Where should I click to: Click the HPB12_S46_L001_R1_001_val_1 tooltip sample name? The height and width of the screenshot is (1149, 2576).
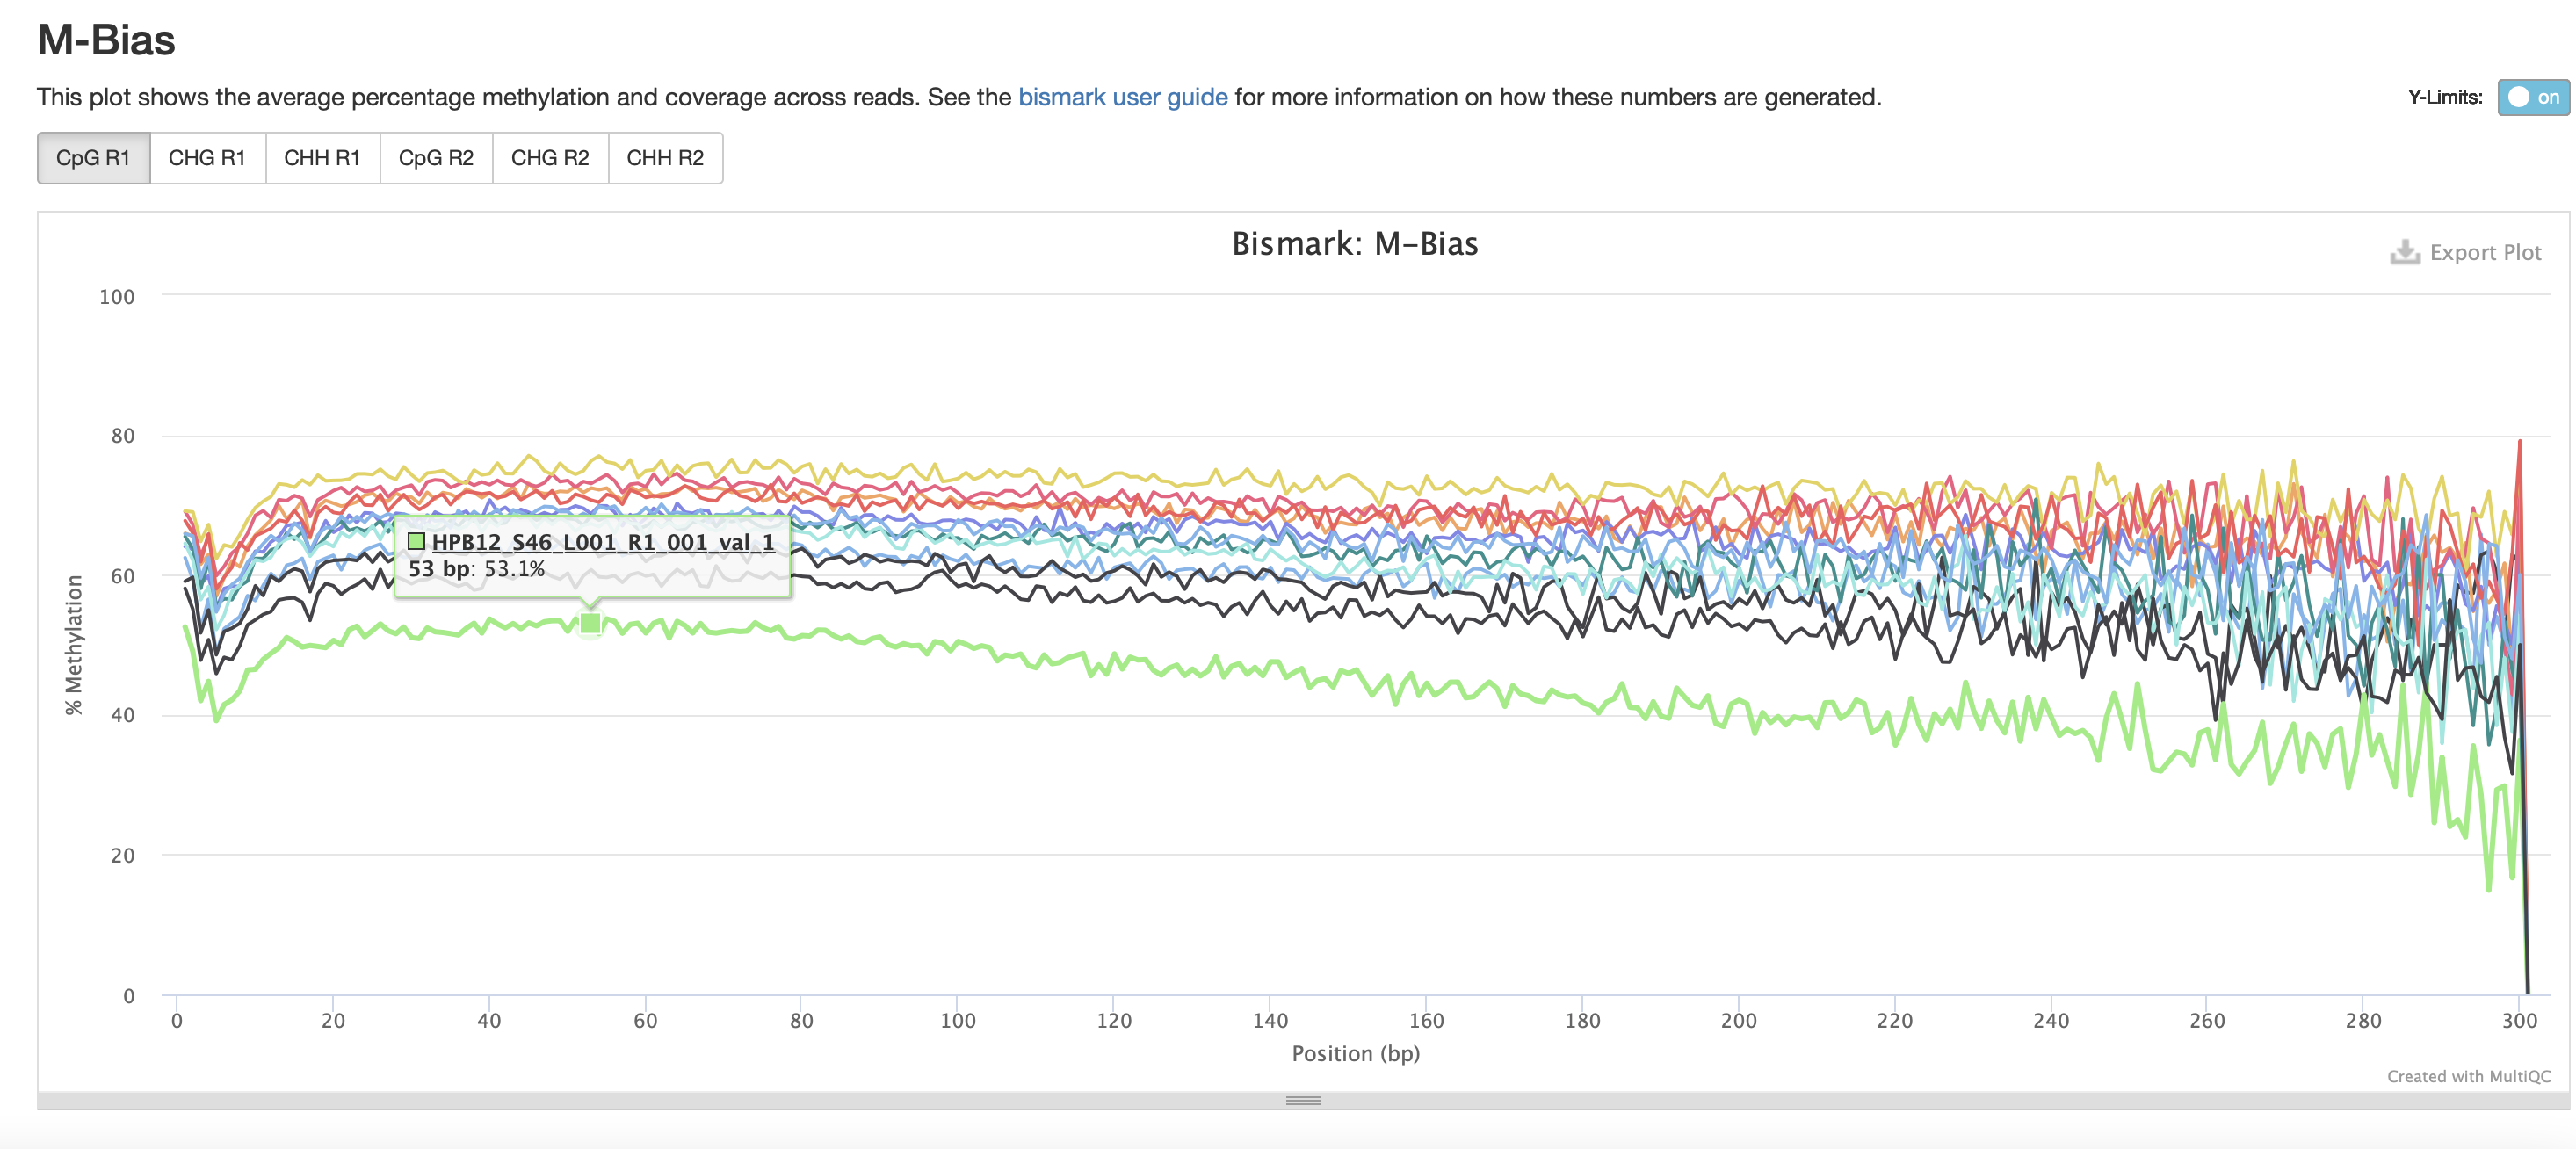tap(603, 542)
